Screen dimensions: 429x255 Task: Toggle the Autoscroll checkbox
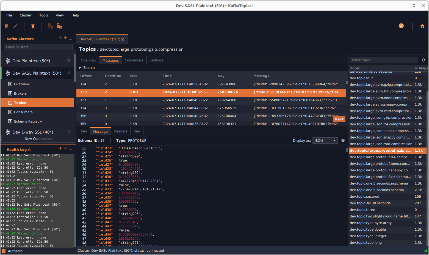click(x=4, y=251)
